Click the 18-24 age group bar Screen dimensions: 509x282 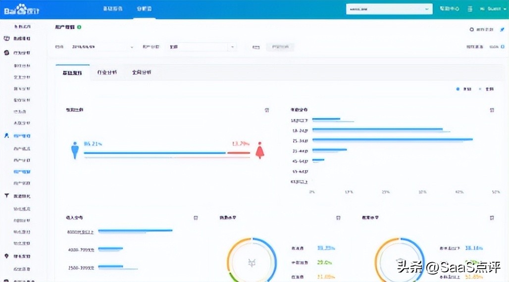coord(377,130)
